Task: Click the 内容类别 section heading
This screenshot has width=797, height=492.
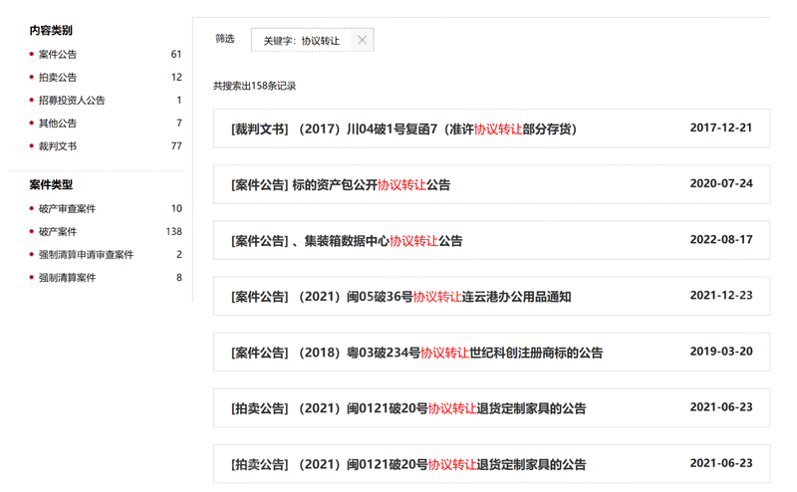Action: [51, 31]
